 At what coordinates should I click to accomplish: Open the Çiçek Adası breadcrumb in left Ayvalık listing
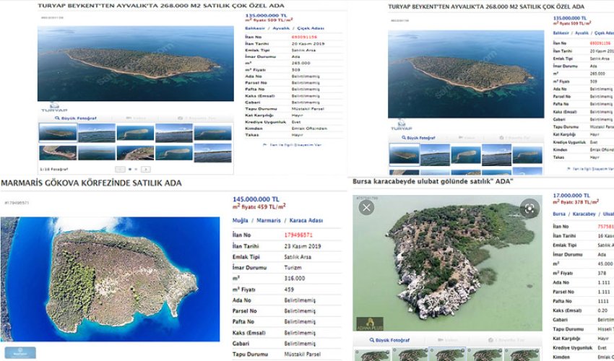pos(311,28)
